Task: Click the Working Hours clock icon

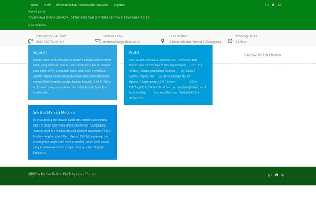Action: (x=230, y=41)
